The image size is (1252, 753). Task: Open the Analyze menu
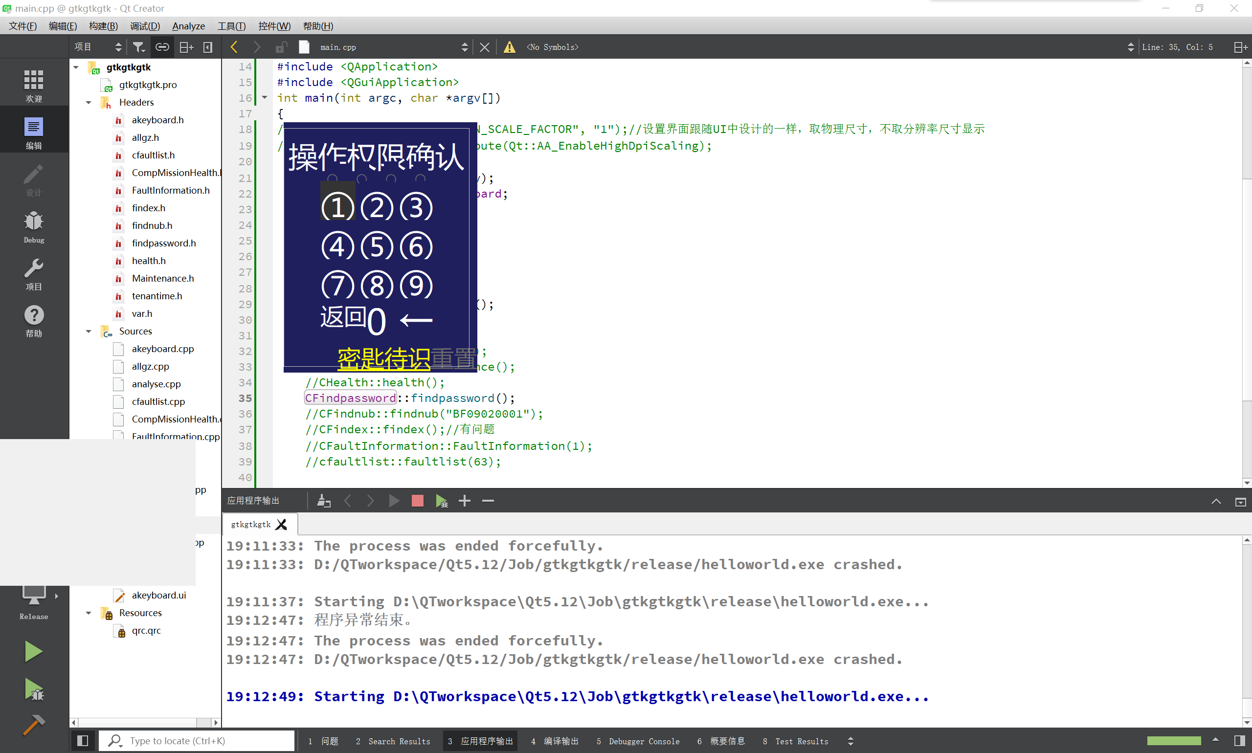pyautogui.click(x=188, y=26)
